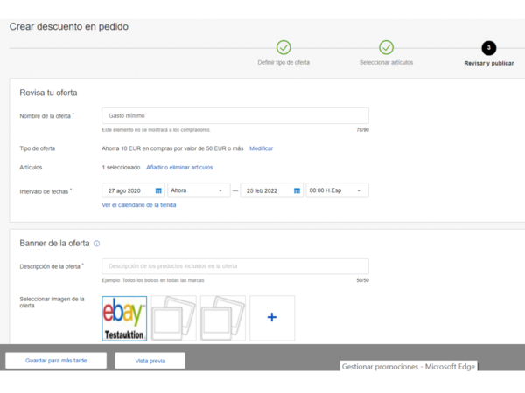Add a new offer image with the plus tile
This screenshot has height=393, width=525.
tap(272, 318)
